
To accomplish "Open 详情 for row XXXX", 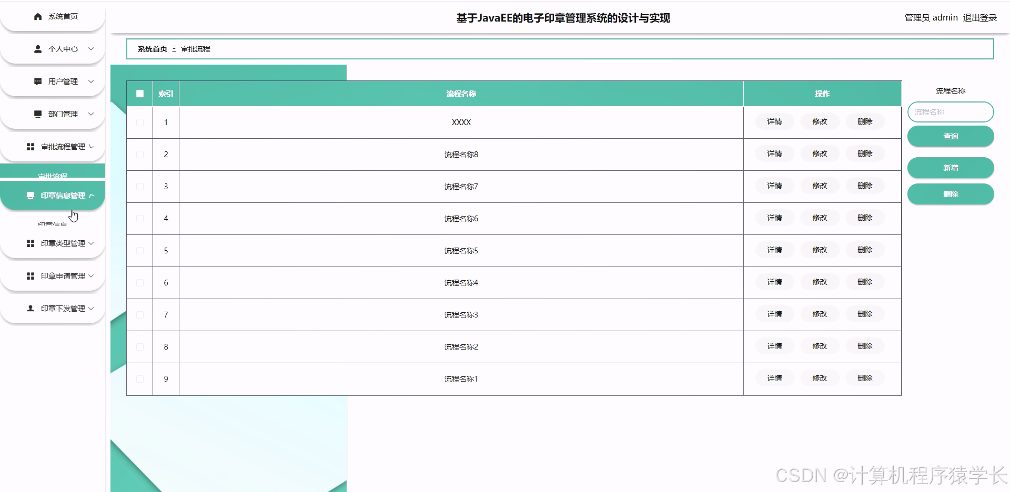I will click(774, 121).
